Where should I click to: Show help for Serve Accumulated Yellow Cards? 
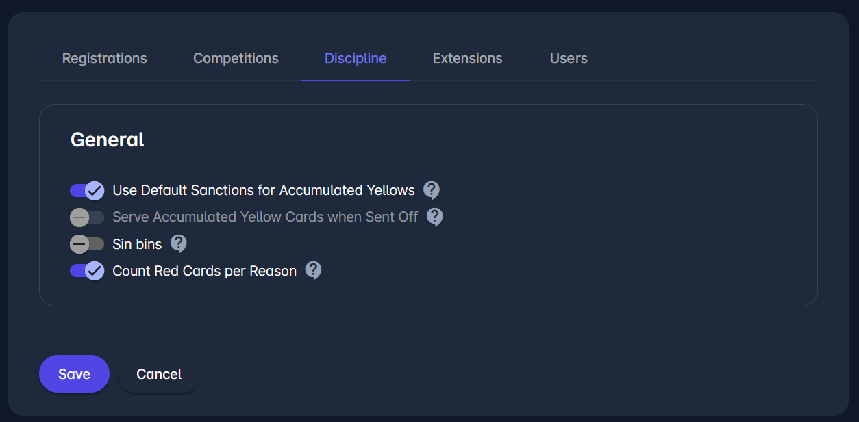[434, 217]
